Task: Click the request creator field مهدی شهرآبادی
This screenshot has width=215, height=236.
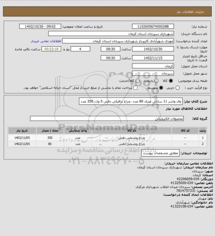Action: coord(118,41)
